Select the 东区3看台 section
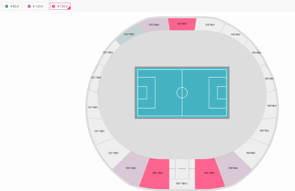Screen dimensions: 295x191 pos(235,34)
